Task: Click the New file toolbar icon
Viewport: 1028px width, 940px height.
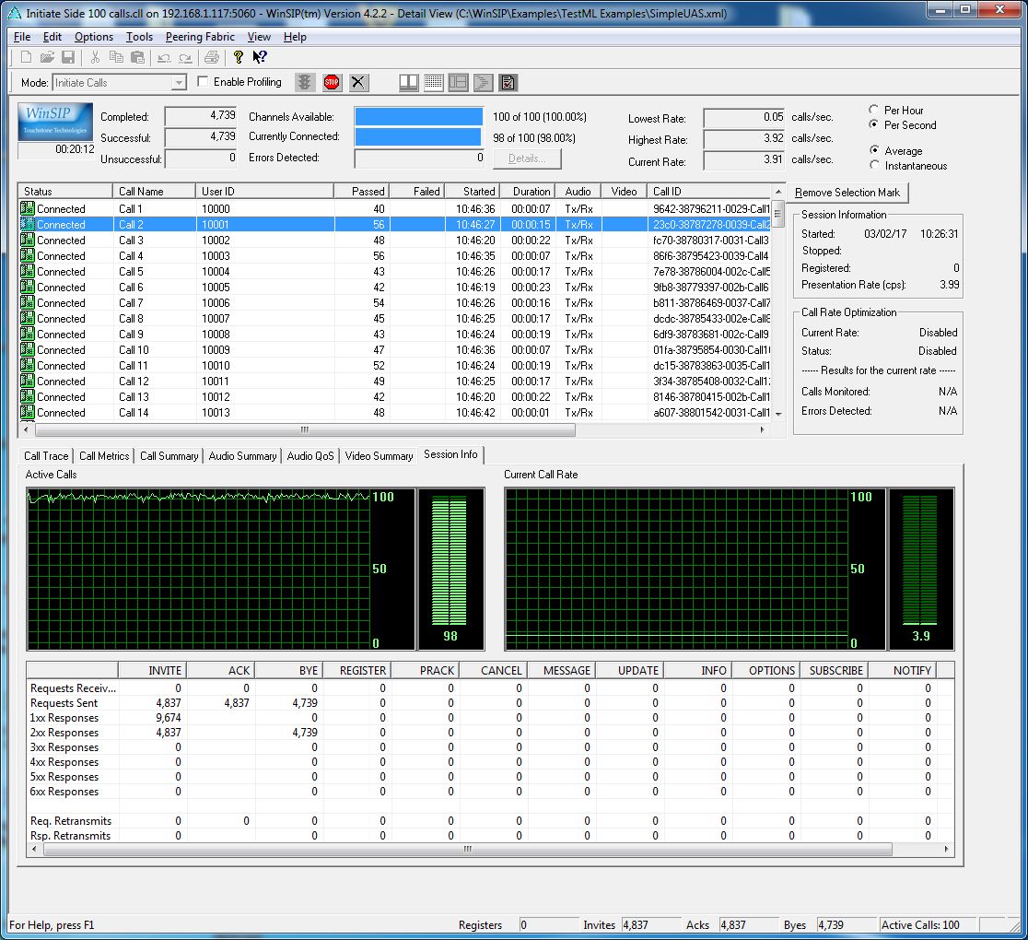Action: coord(26,58)
